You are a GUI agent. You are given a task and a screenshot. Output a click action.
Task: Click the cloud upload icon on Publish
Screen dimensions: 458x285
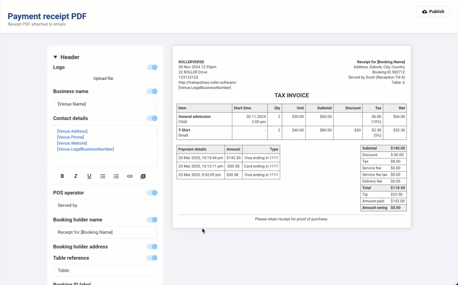[424, 12]
